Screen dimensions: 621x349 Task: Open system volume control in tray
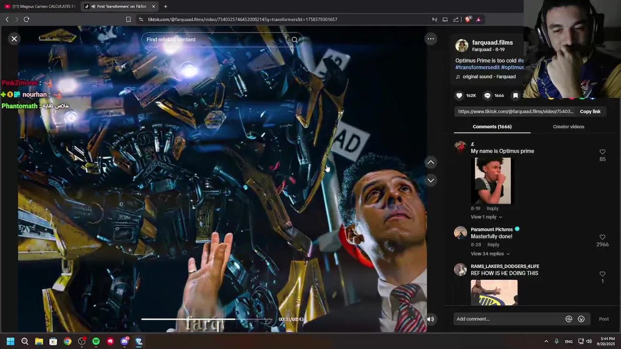(589, 341)
